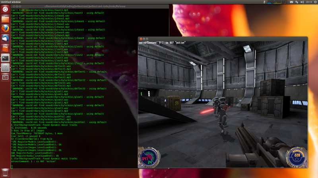Screen dimensions: 318x178
Task: Click the terminal cursor on the last line
Action: [12, 167]
